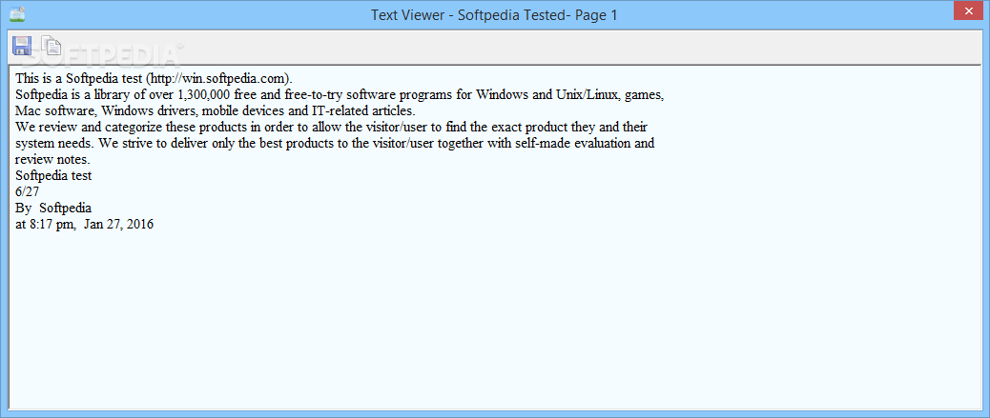This screenshot has width=990, height=418.
Task: Click the '6/27' line
Action: [x=28, y=191]
